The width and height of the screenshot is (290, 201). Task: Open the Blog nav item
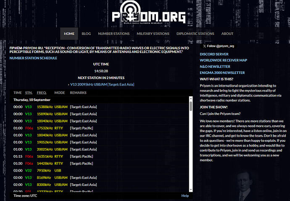tap(86, 34)
